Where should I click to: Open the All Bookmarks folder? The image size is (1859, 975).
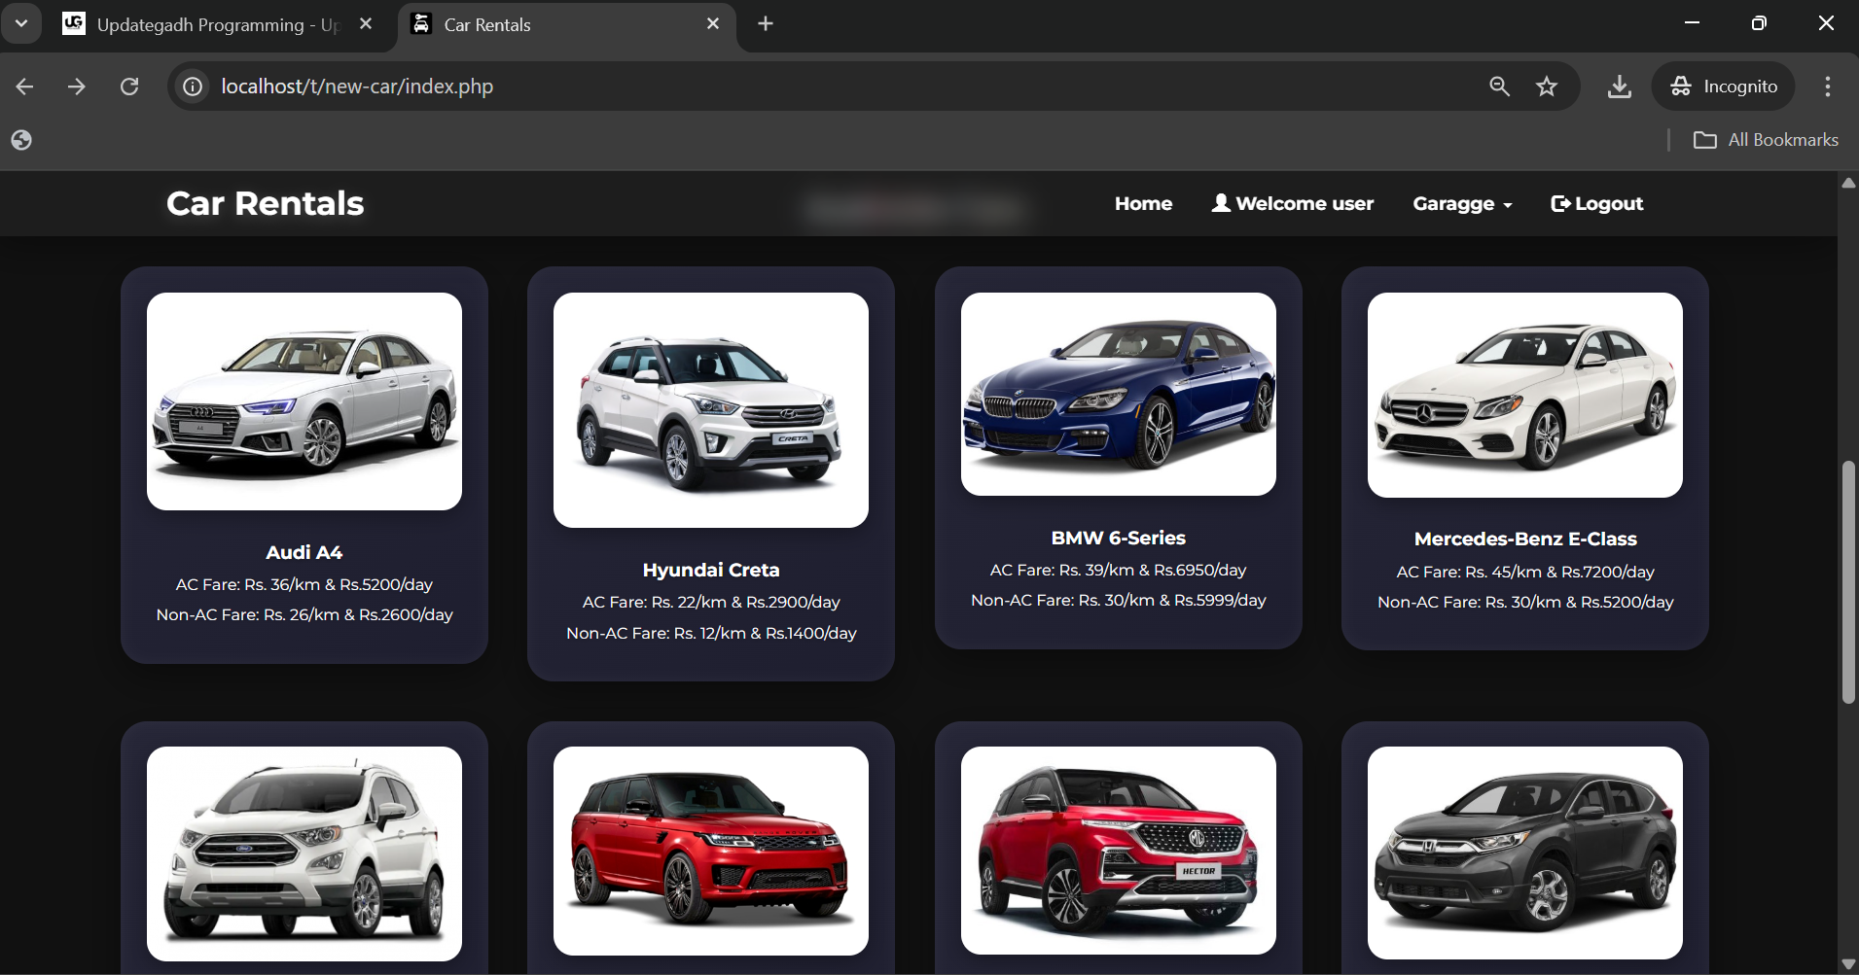point(1766,140)
